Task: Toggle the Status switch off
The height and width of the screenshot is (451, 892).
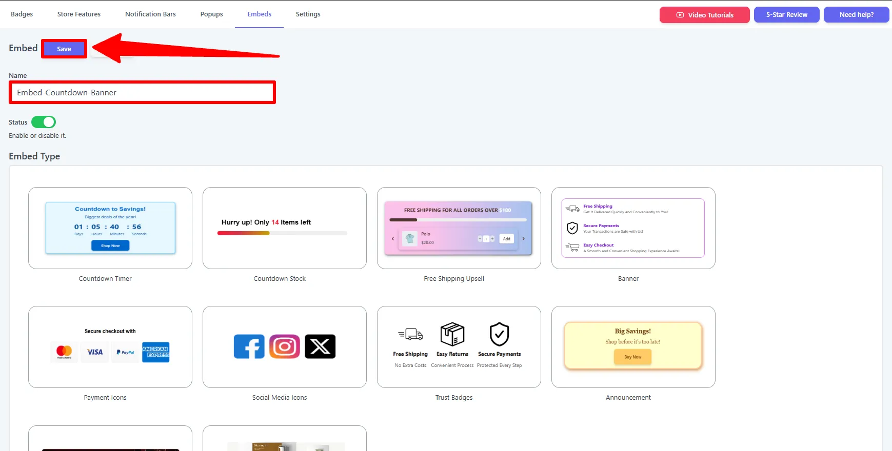Action: (x=44, y=122)
